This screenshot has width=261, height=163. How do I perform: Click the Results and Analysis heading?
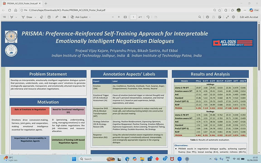[210, 74]
